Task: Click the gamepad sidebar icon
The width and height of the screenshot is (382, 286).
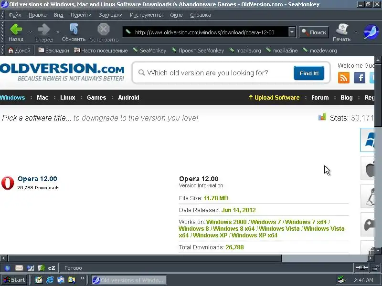Action: [368, 224]
